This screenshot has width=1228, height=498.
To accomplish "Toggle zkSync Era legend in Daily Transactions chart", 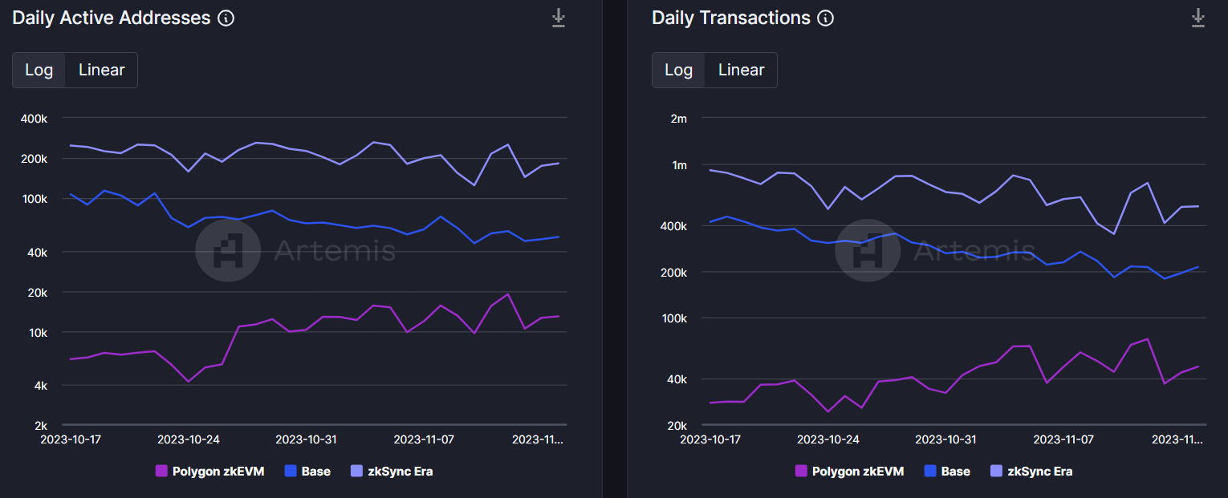I will click(x=1031, y=472).
